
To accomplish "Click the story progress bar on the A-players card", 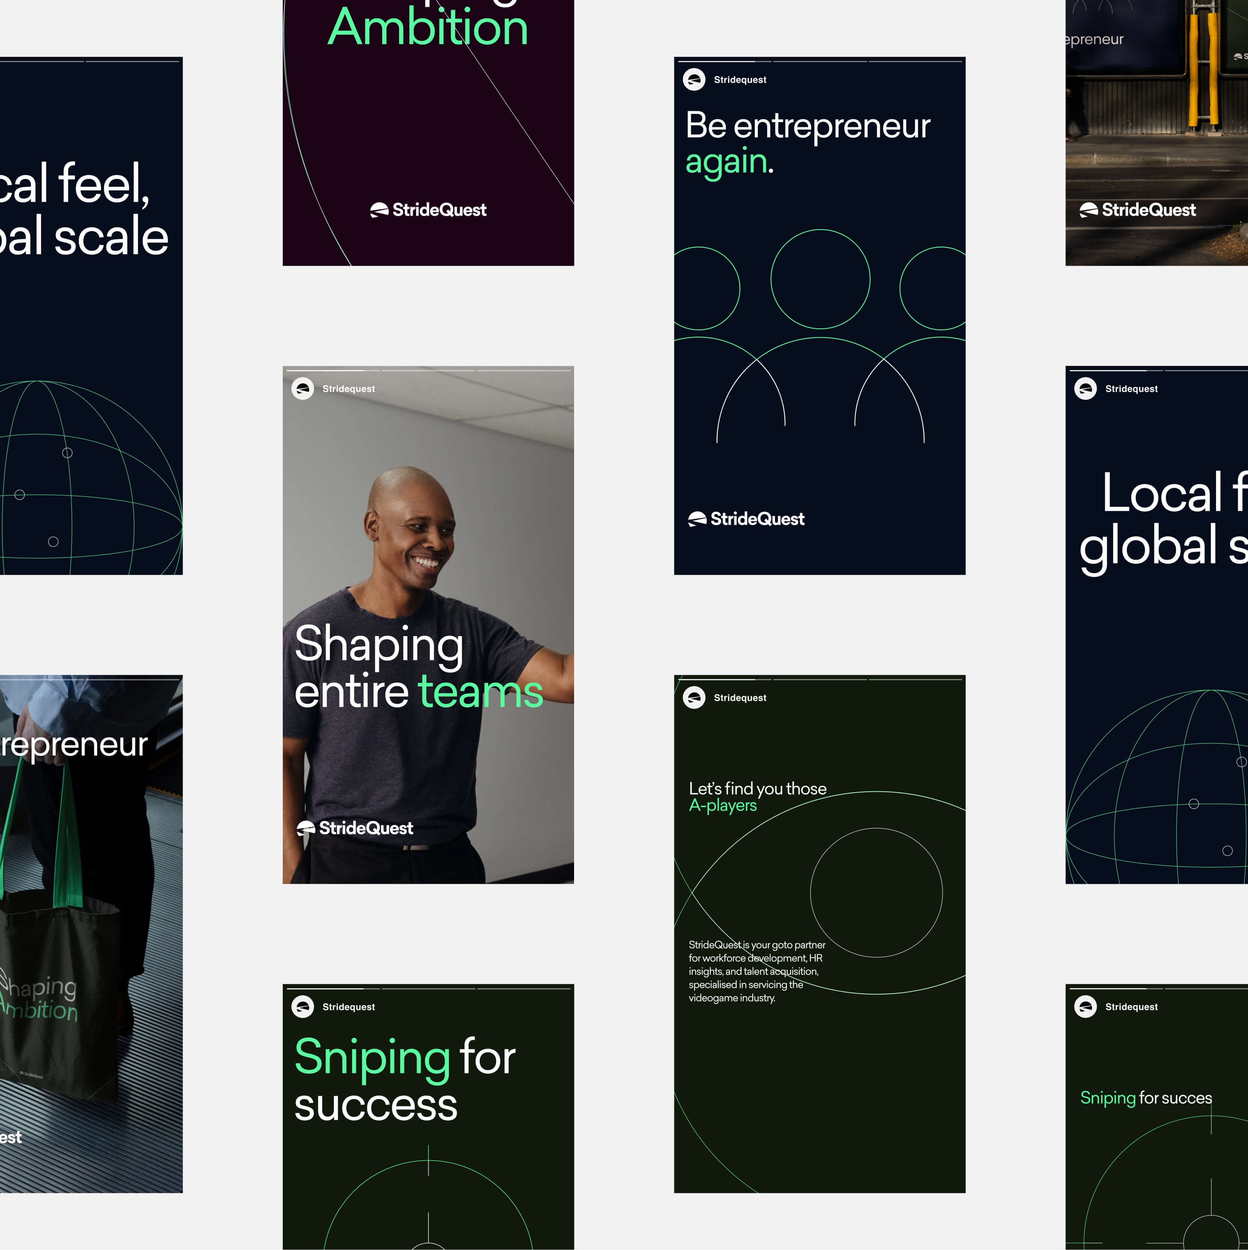I will (x=820, y=679).
